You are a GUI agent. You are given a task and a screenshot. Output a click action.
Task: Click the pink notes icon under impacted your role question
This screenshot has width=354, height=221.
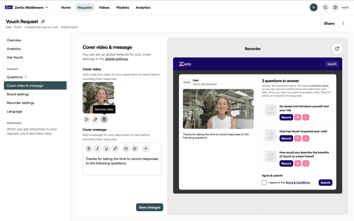(x=298, y=138)
